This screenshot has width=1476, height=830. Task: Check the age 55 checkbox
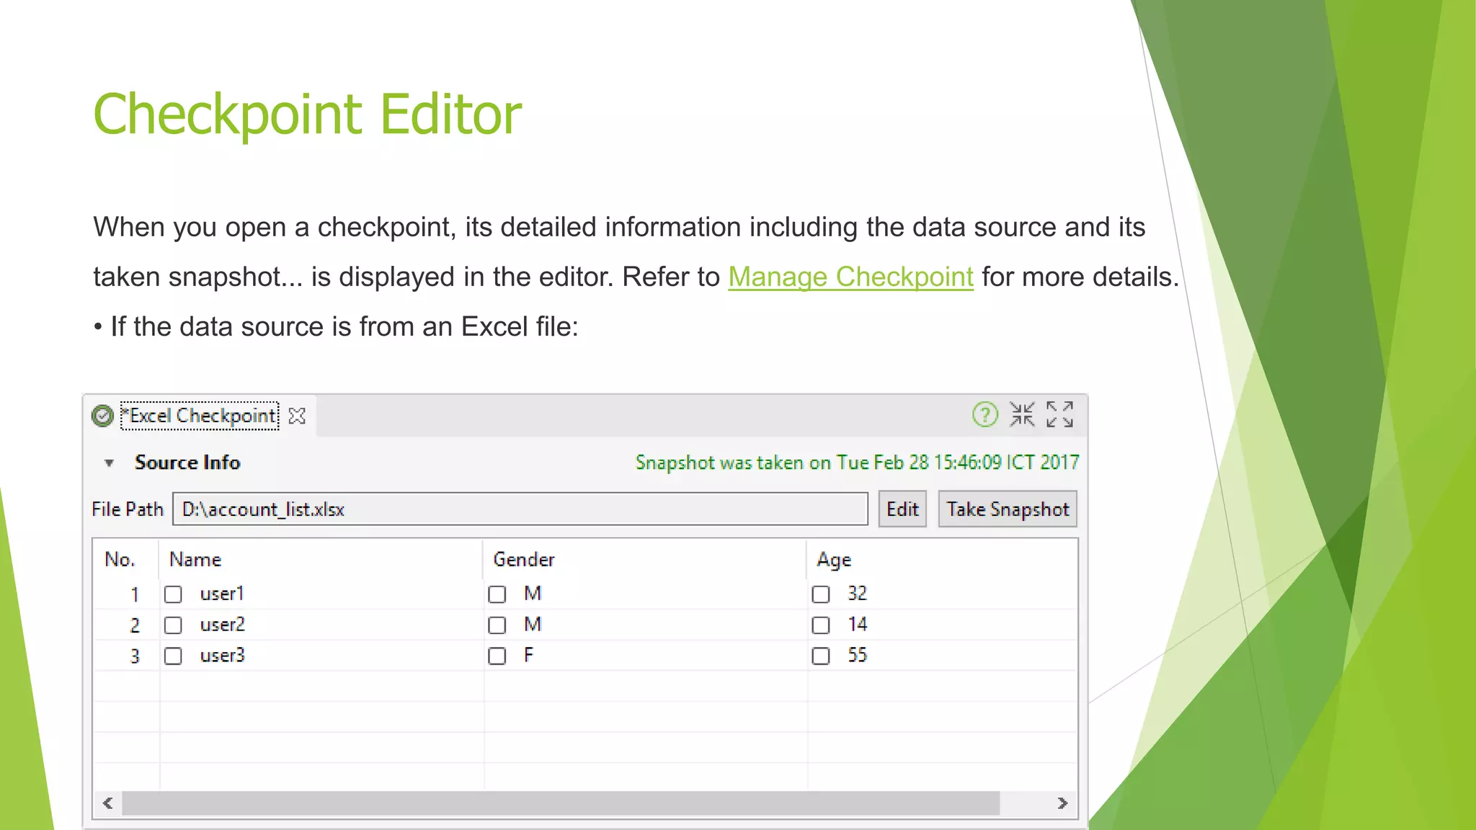coord(820,656)
